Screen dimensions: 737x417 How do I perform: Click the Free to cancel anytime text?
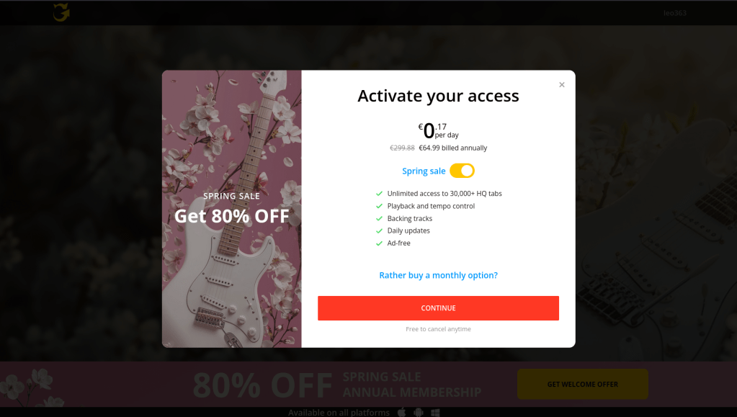438,329
